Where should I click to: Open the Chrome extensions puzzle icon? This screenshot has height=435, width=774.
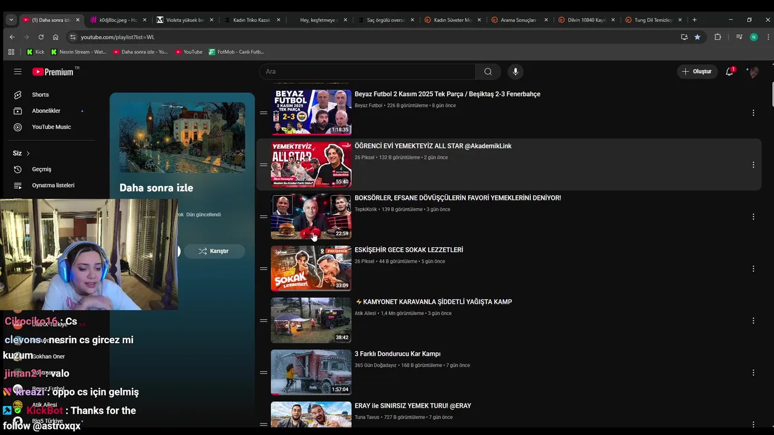718,37
